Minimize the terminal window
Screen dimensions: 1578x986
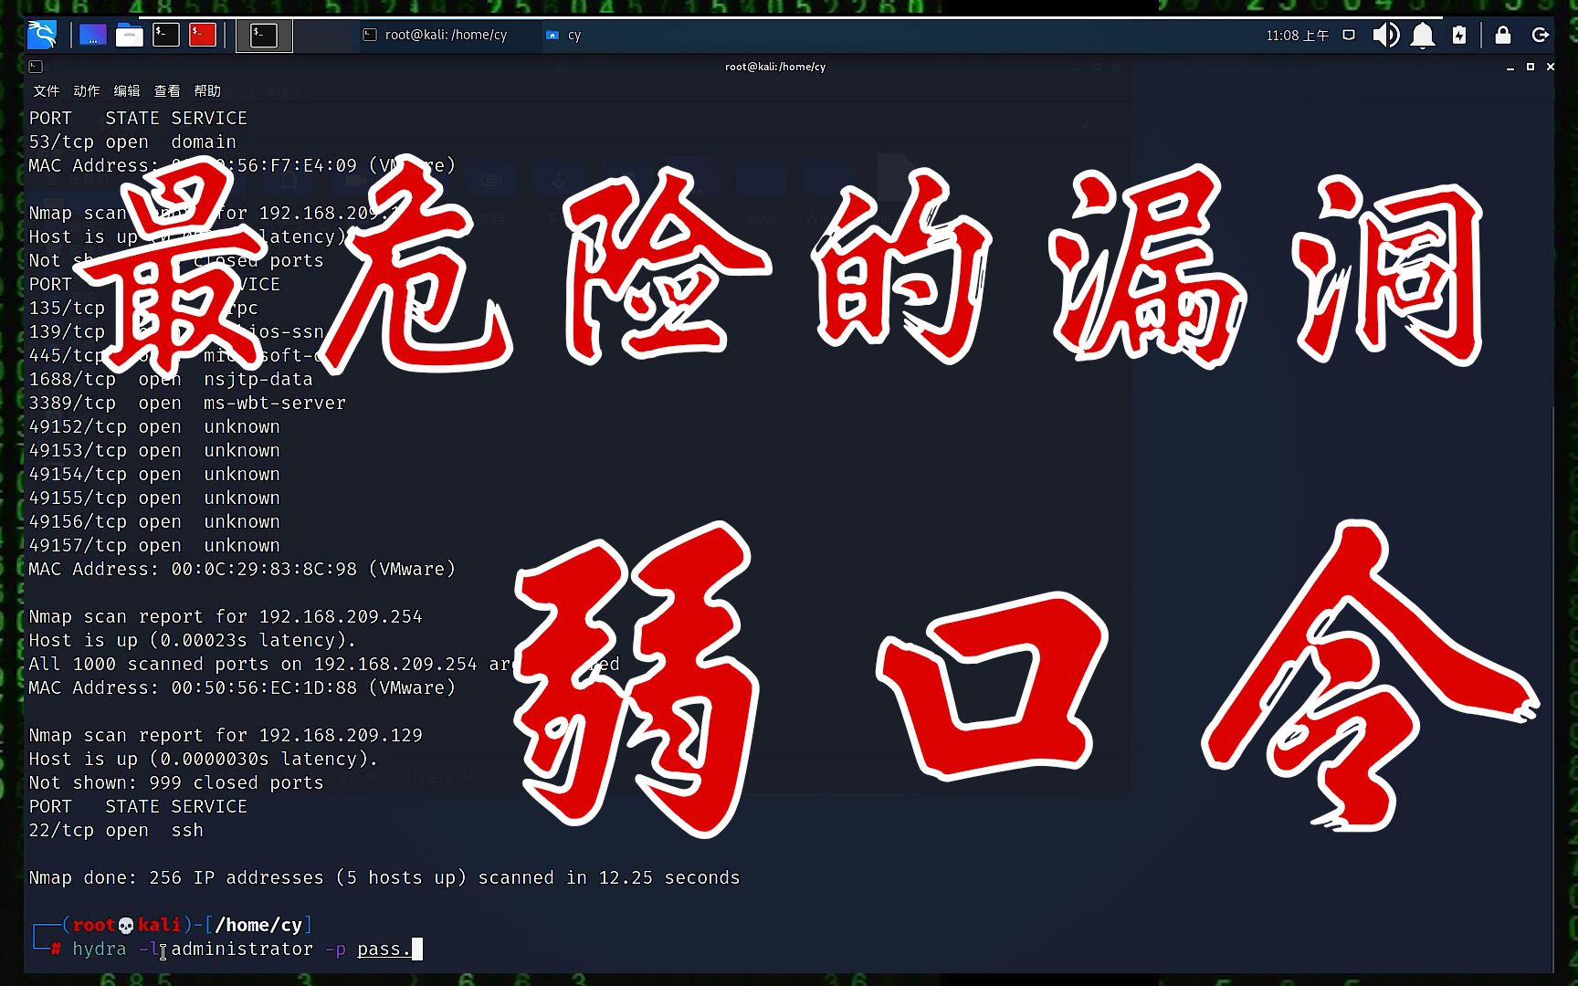1510,67
